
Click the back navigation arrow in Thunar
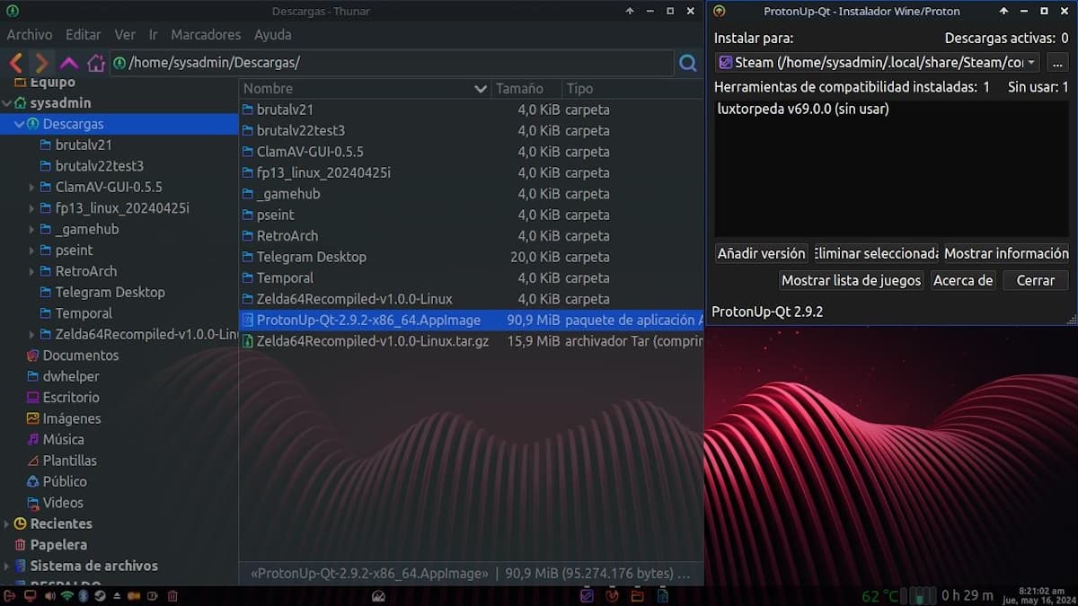tap(15, 63)
